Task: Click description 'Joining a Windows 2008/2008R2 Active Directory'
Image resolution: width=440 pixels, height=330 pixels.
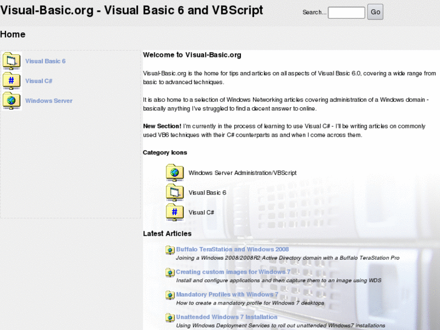Action: pos(287,258)
